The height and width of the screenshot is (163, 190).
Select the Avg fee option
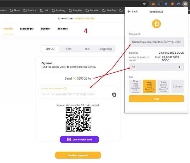(149, 87)
